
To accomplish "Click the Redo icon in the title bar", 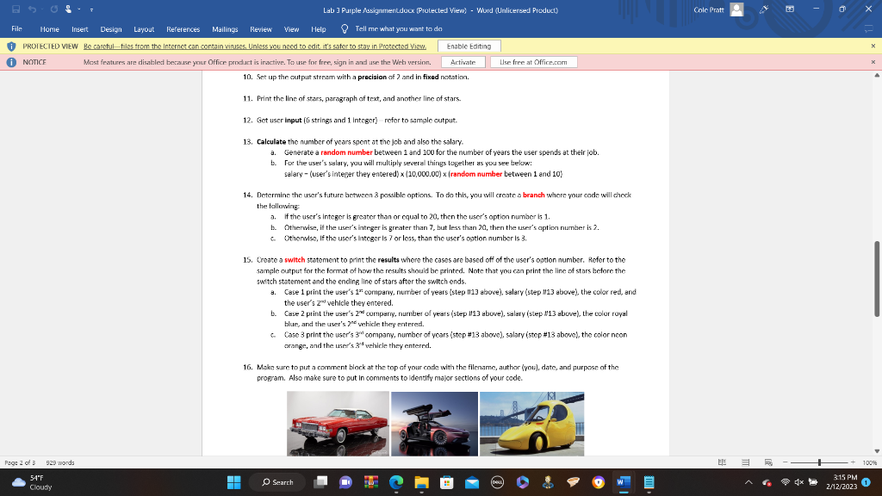I will (54, 9).
